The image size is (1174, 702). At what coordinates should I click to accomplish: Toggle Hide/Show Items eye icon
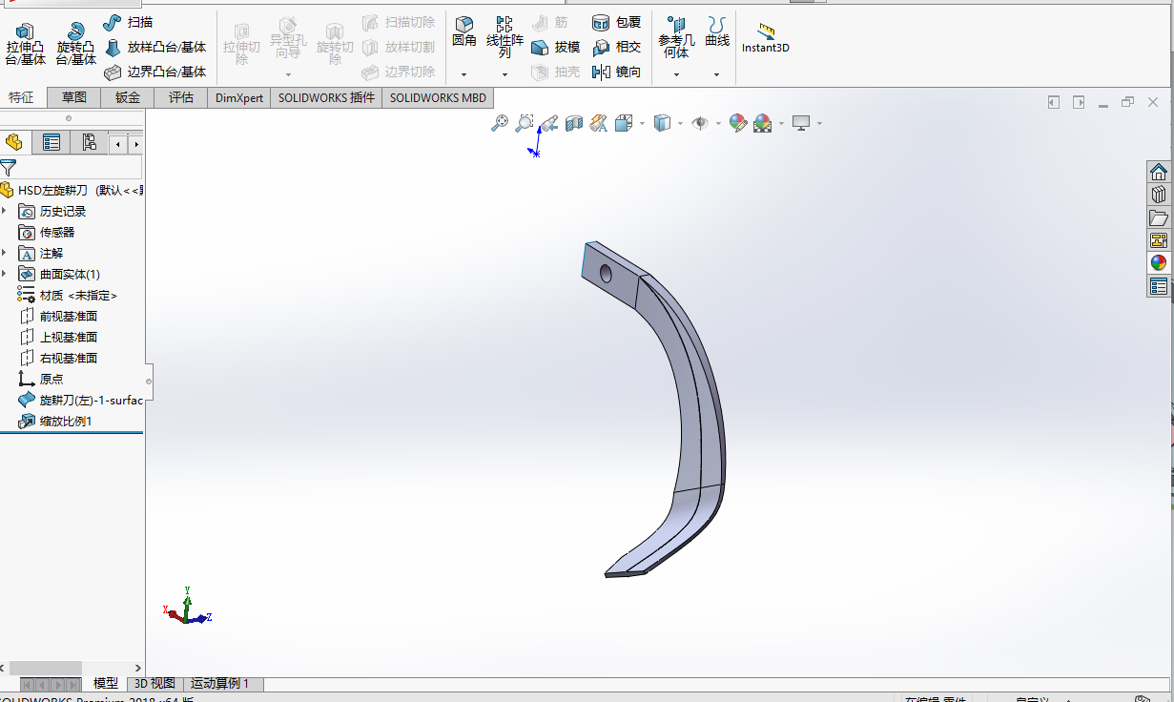tap(699, 123)
